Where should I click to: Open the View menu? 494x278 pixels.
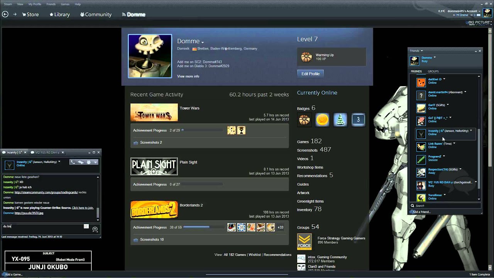(20, 4)
